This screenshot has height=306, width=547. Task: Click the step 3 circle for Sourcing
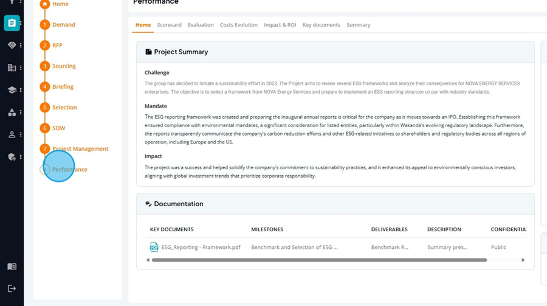44,66
